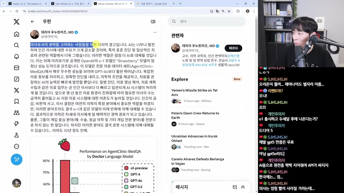Expand the messages drawer with double chevron
The width and height of the screenshot is (344, 193).
click(x=243, y=187)
